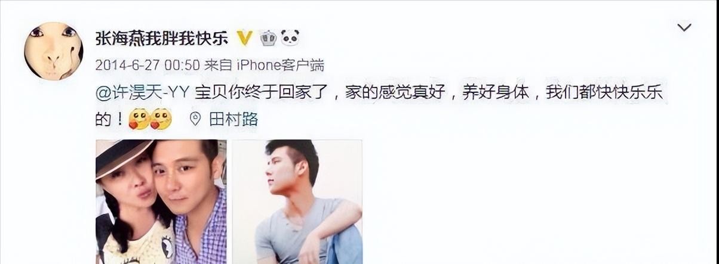The image size is (719, 264).
Task: Click the panda badge icon
Action: pyautogui.click(x=290, y=38)
